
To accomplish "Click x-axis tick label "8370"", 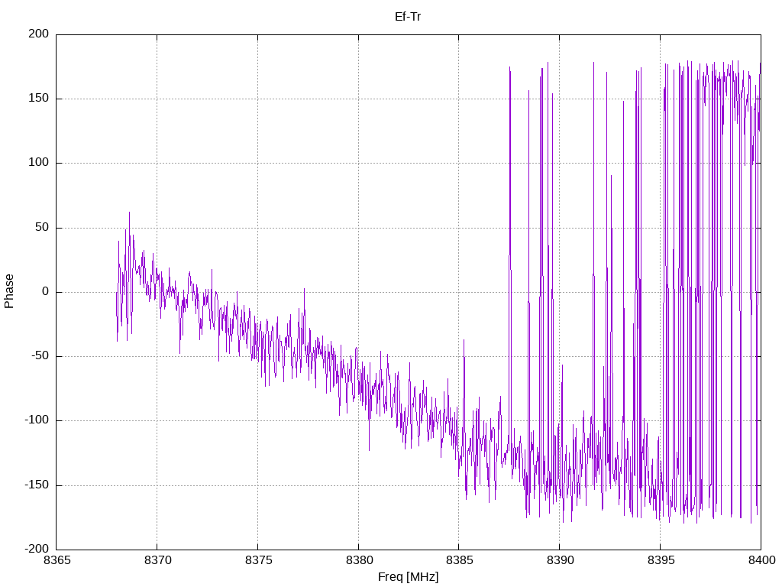I will click(x=157, y=560).
